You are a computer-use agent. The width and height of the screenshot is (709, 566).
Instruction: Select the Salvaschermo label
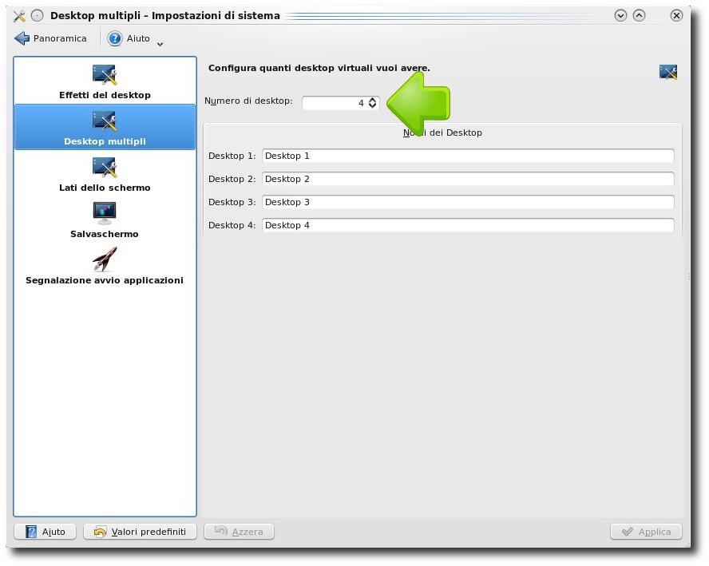(105, 234)
